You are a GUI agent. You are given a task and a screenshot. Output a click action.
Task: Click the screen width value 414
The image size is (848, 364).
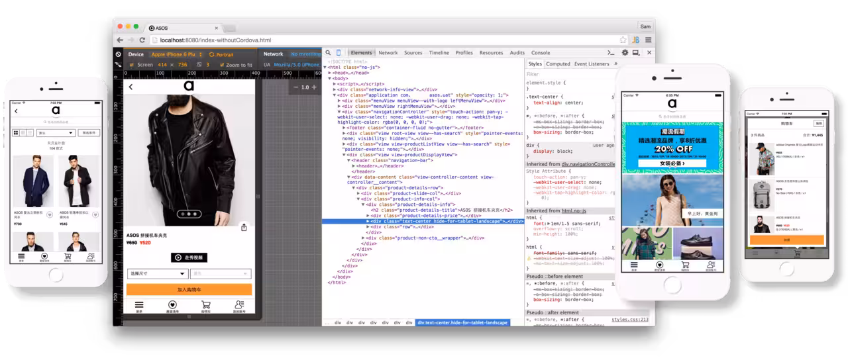(162, 65)
